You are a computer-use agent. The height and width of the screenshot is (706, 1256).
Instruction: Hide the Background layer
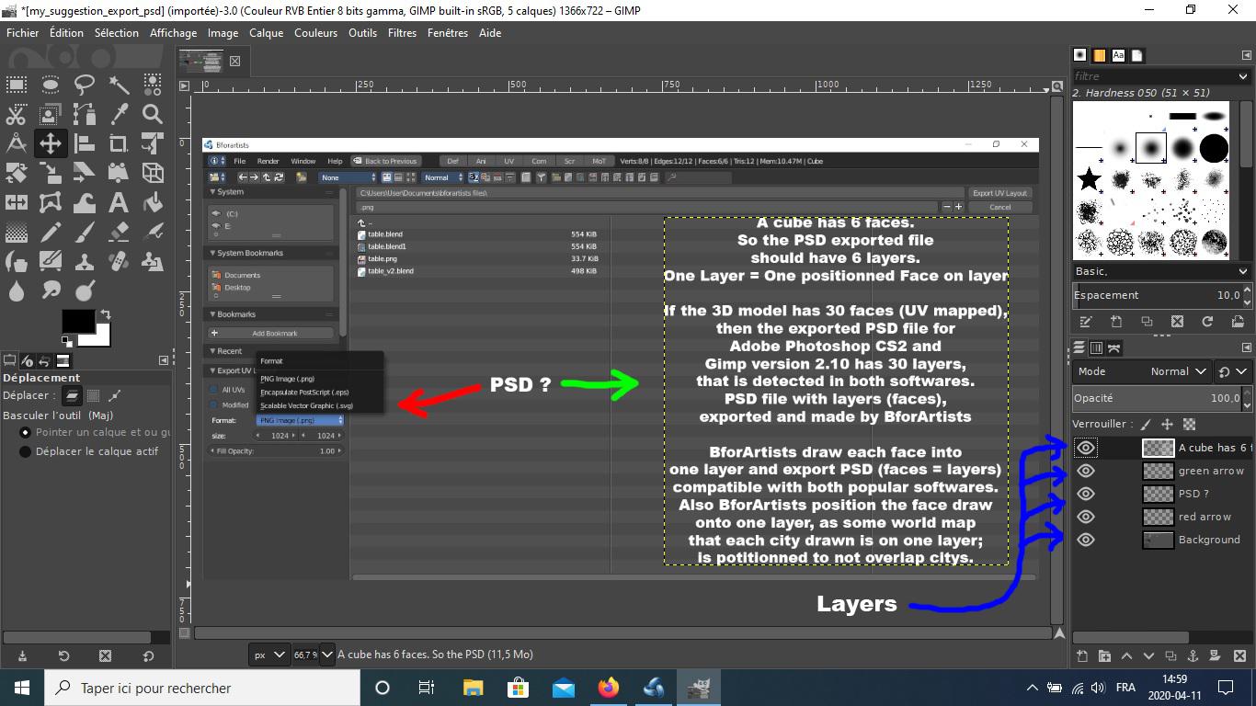tap(1086, 540)
